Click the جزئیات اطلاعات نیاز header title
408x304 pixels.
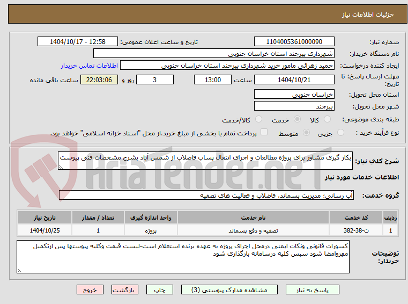pos(367,15)
